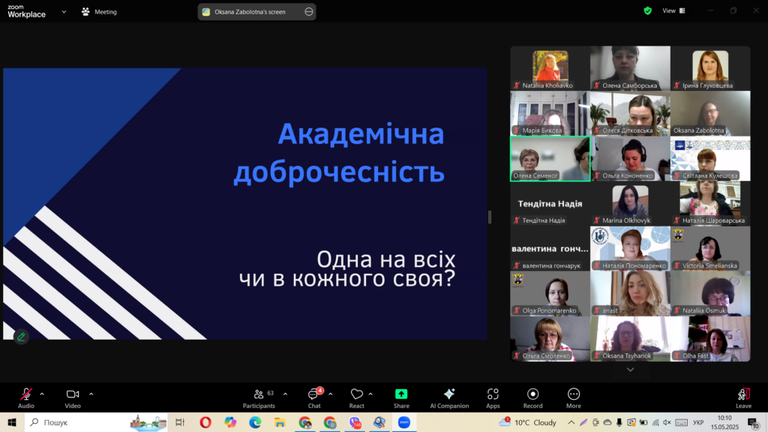This screenshot has width=768, height=432.
Task: Expand the Zoom Workplace dropdown chevron
Action: (x=64, y=12)
